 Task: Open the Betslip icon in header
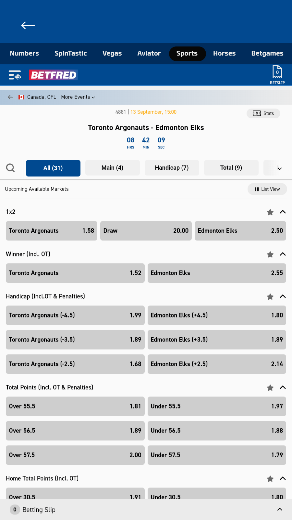[x=277, y=75]
